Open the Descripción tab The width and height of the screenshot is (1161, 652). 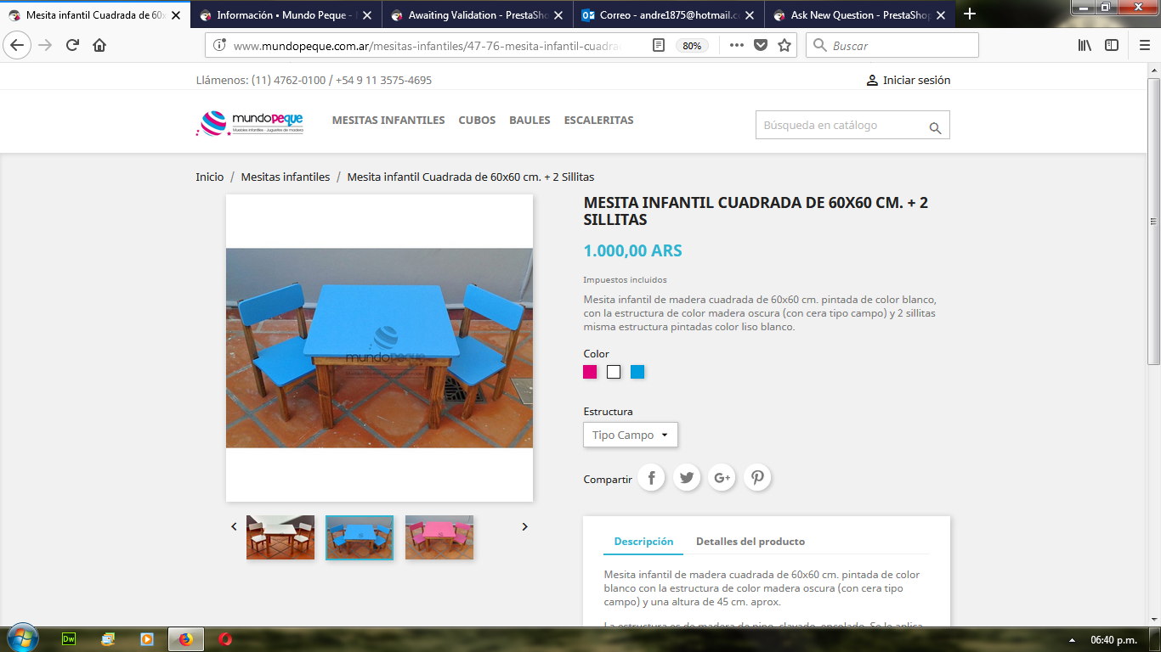[643, 542]
